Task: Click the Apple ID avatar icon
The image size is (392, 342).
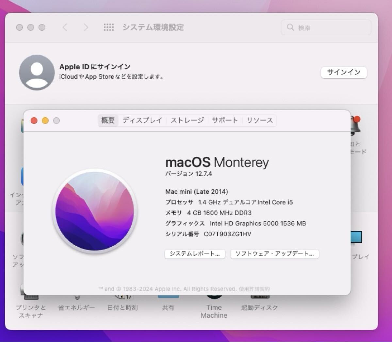Action: (37, 72)
